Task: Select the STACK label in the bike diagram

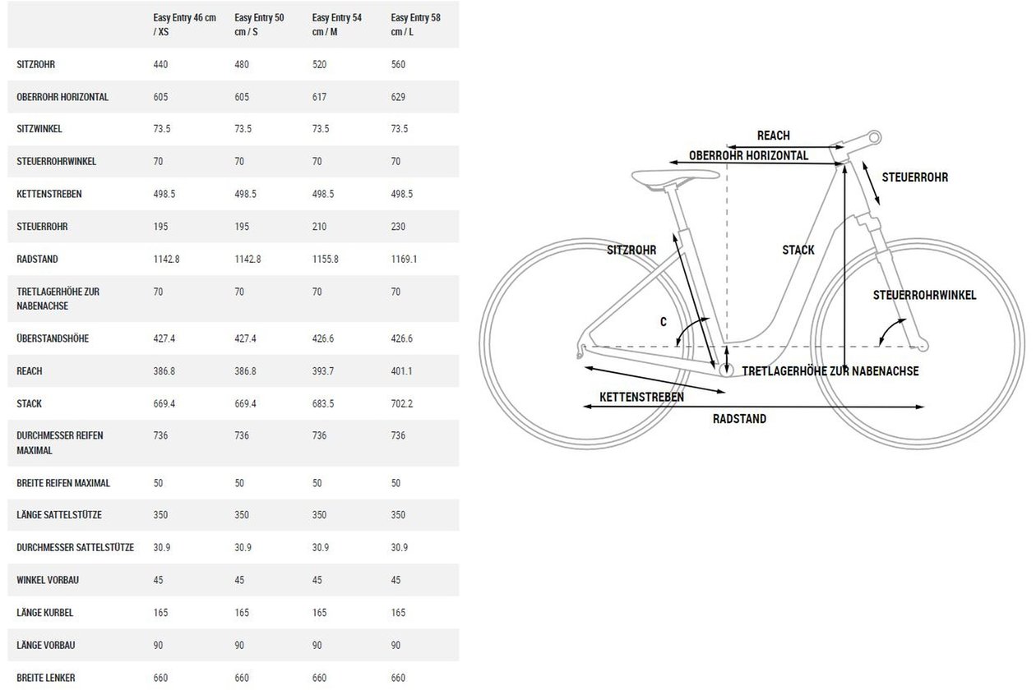Action: pos(798,250)
